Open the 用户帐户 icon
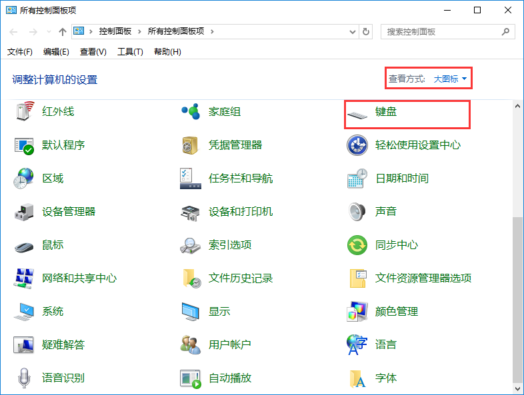 coord(191,345)
